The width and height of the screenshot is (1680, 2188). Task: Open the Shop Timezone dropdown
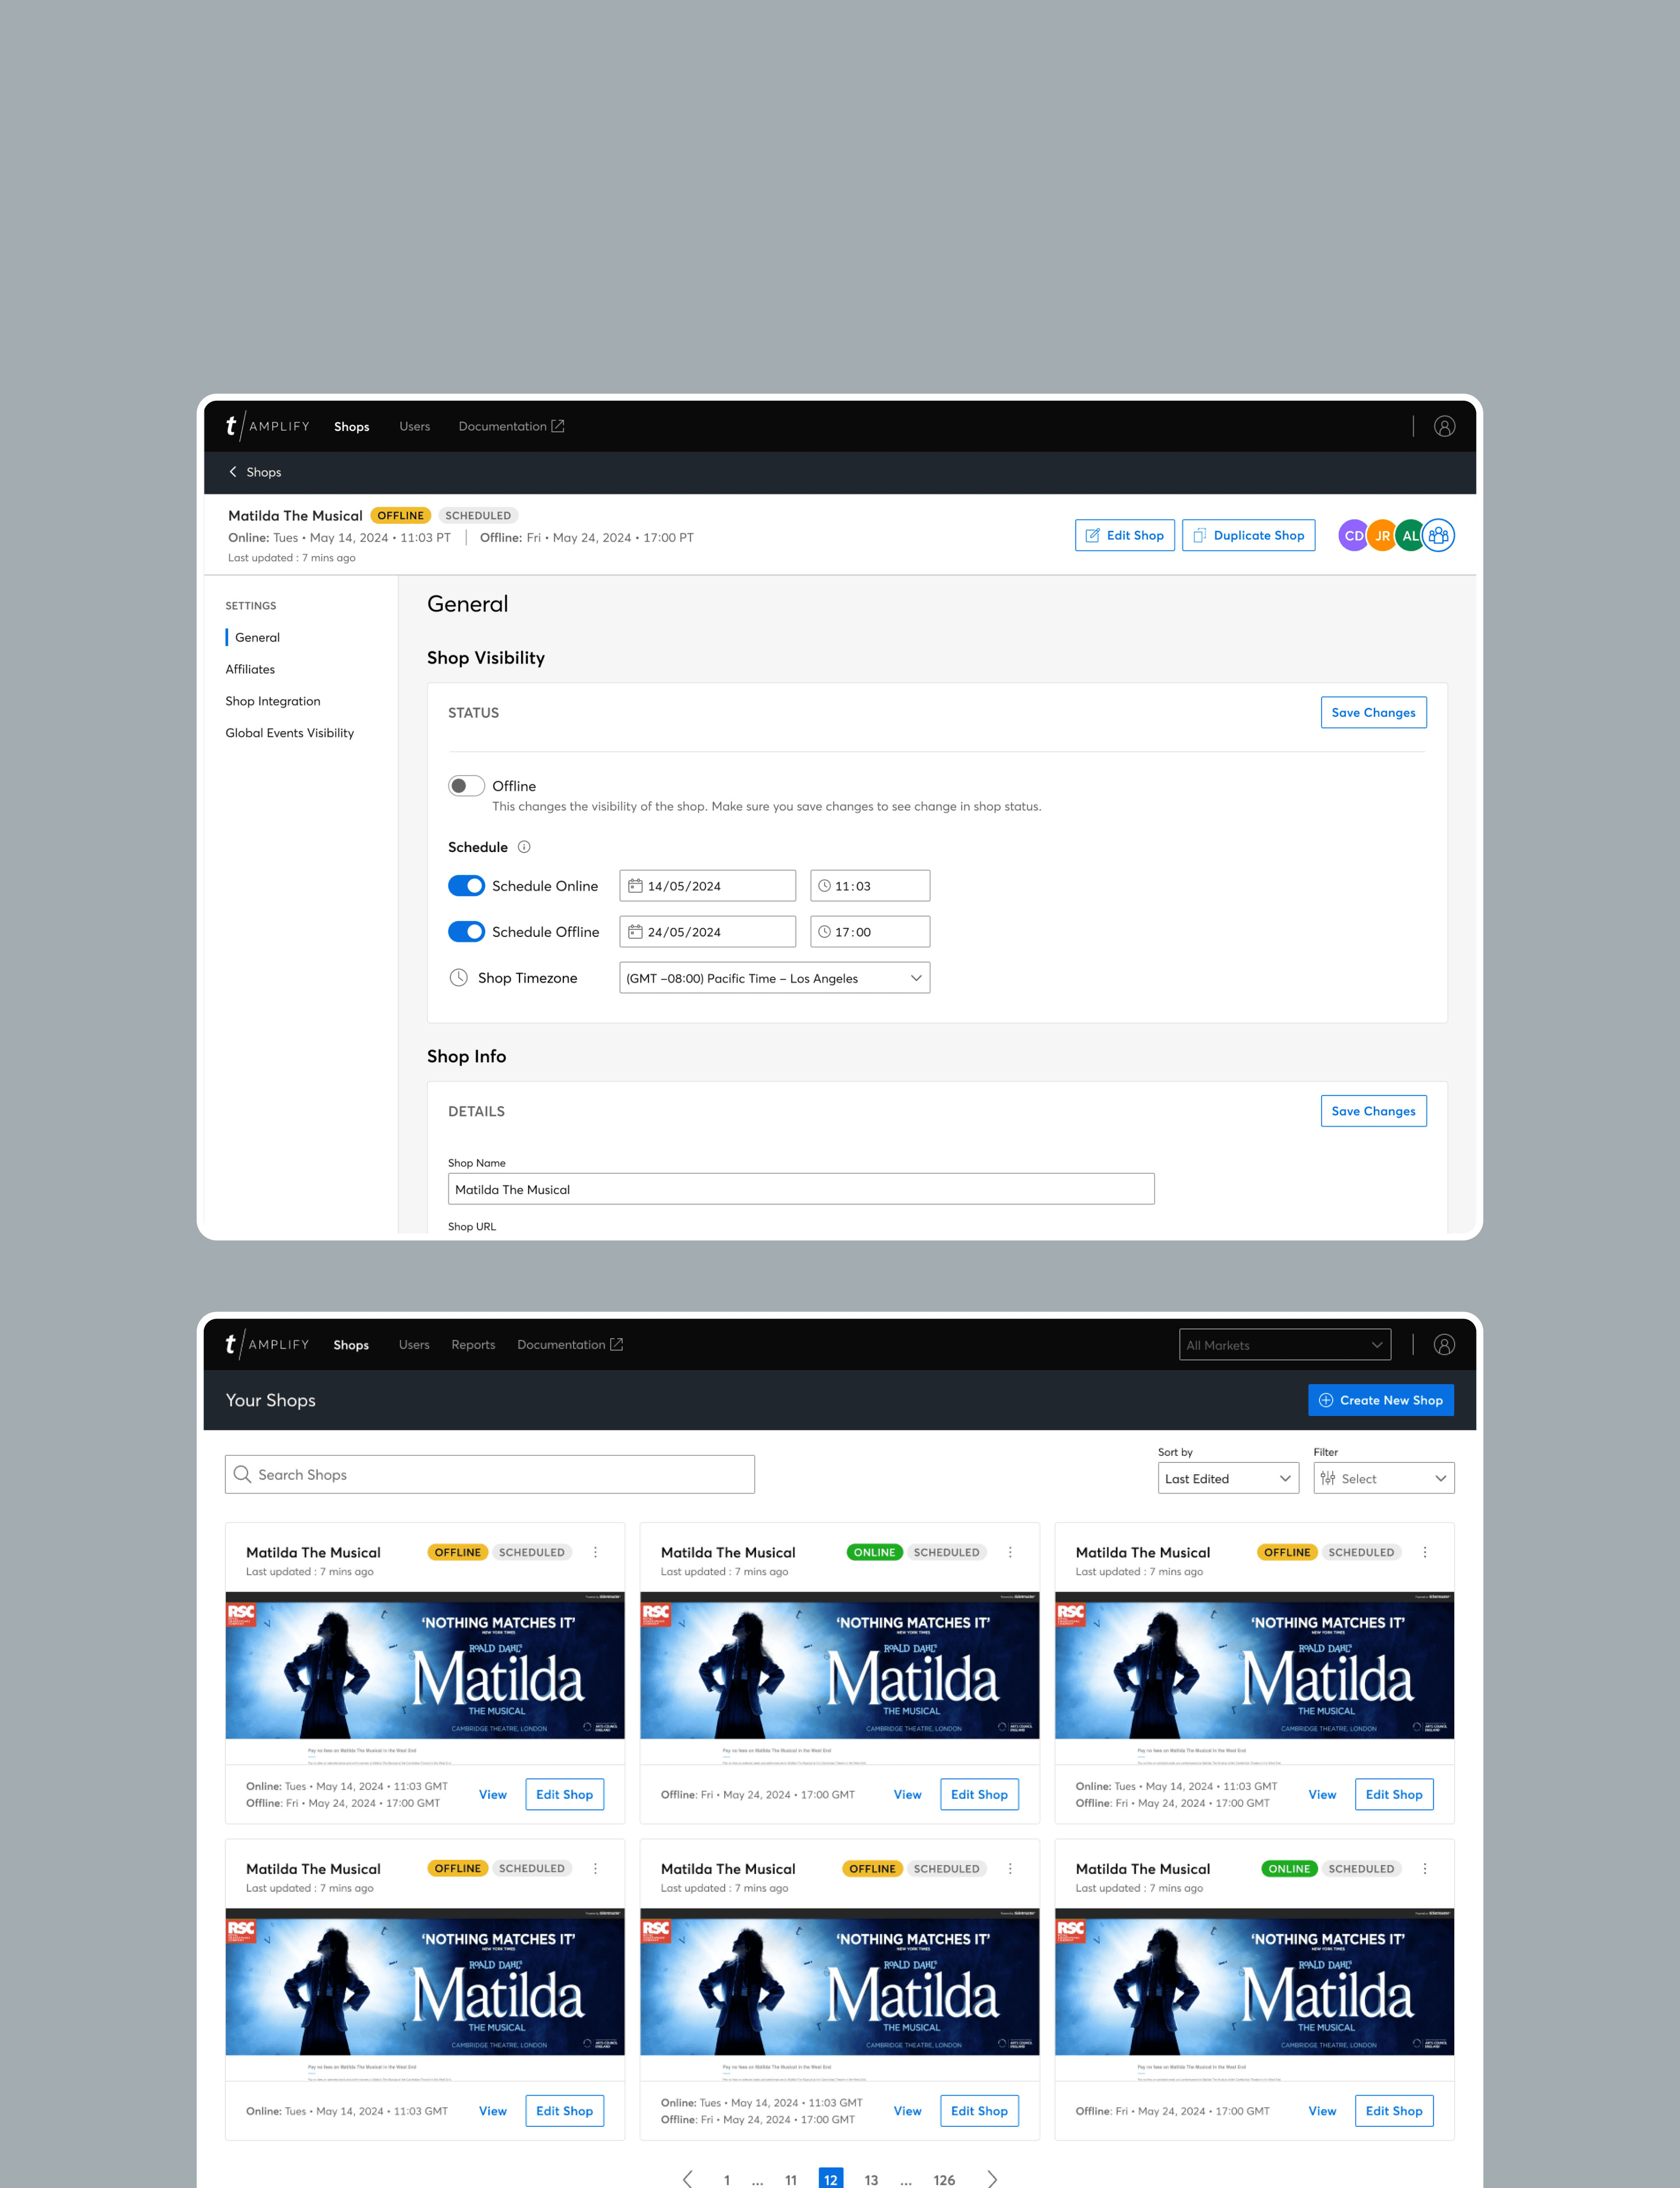tap(774, 978)
